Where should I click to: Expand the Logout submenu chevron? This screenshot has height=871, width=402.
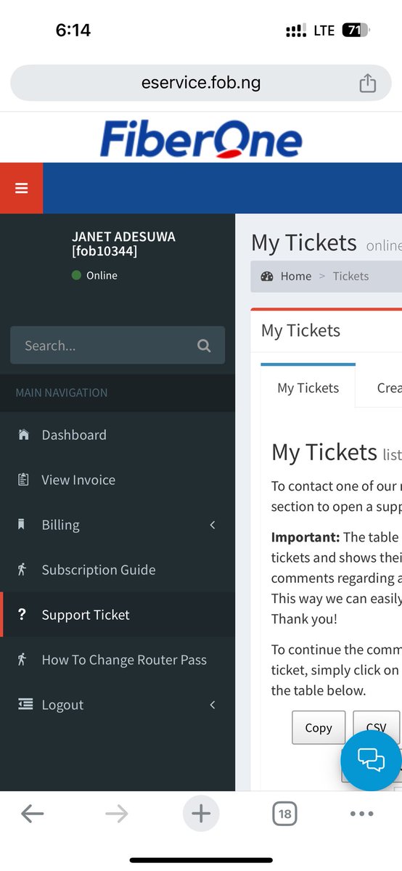(213, 705)
